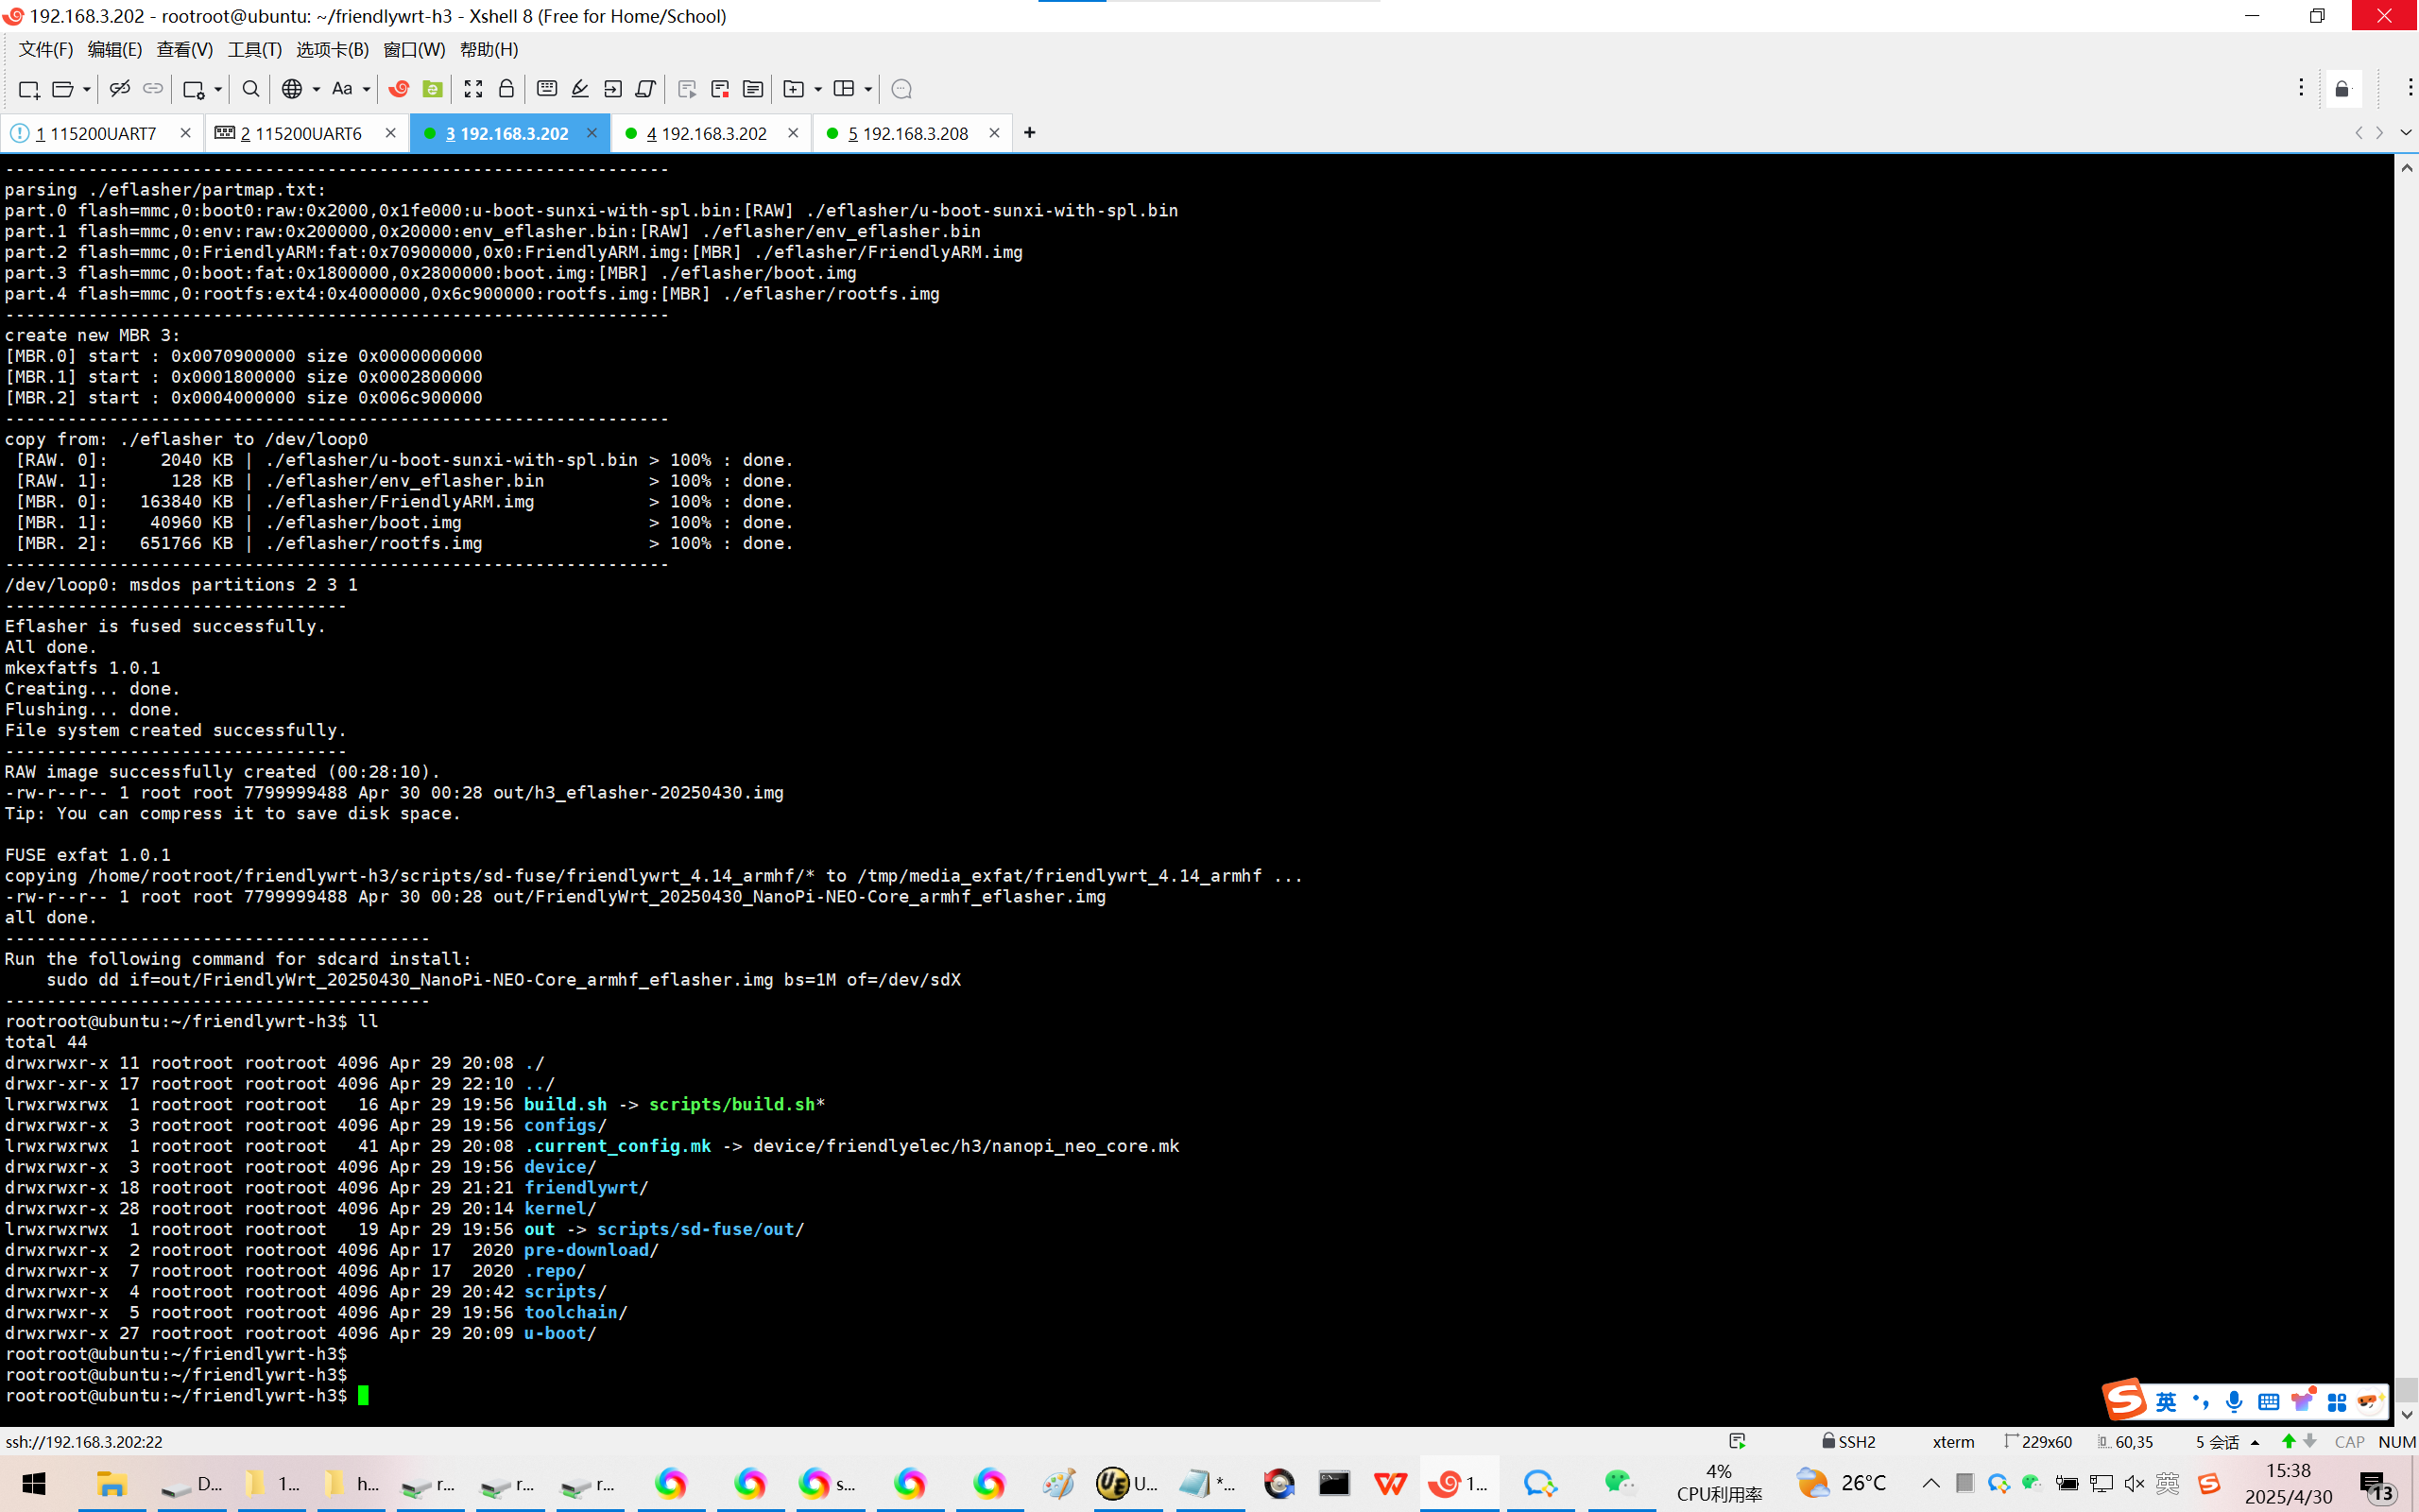Screen dimensions: 2419x1512
Task: Click the highlight pen icon
Action: coord(580,89)
